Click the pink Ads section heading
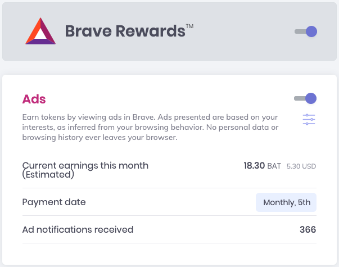Image resolution: width=339 pixels, height=267 pixels. click(x=34, y=99)
